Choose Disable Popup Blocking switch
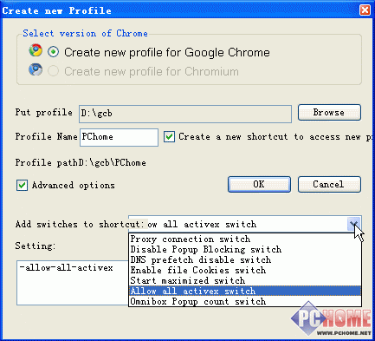 (245, 250)
